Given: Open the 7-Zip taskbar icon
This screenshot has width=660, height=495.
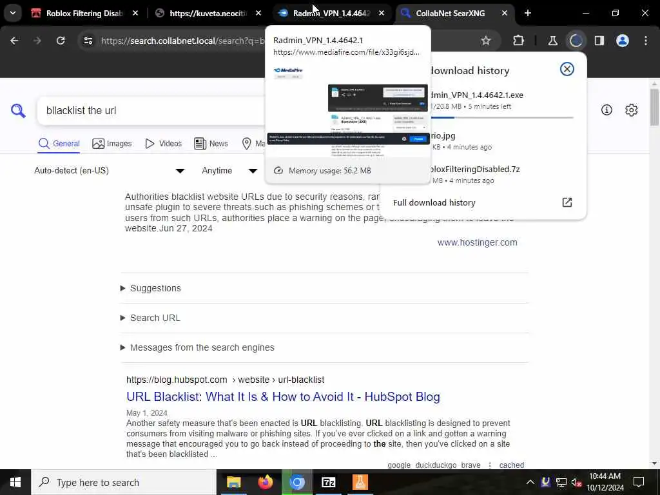Looking at the screenshot, I should [328, 482].
